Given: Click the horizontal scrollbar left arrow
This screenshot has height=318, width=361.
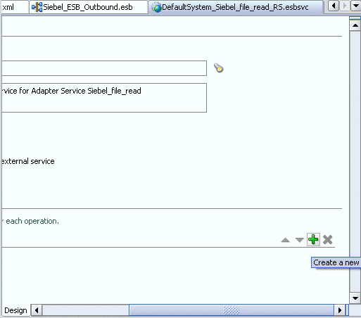Looking at the screenshot, I should pos(37,310).
